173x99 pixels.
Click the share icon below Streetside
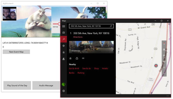coord(77,58)
